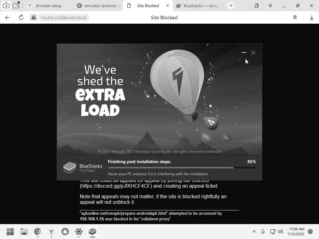Close the Site Blocked tab

coord(167,6)
